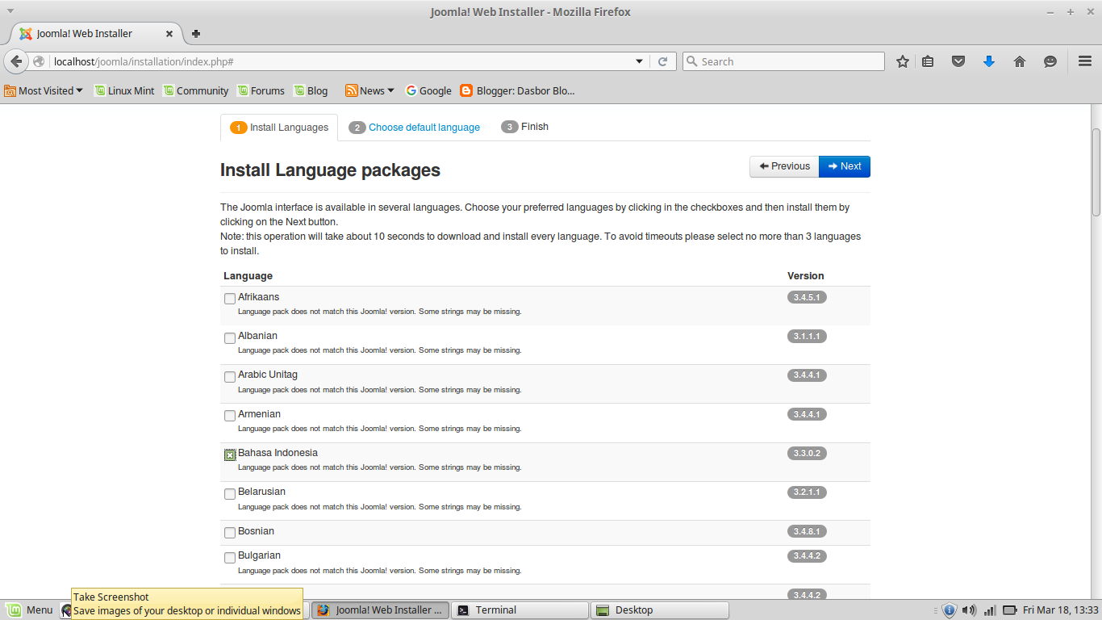The image size is (1102, 620).
Task: Open the Linux Mint Menu
Action: click(30, 610)
